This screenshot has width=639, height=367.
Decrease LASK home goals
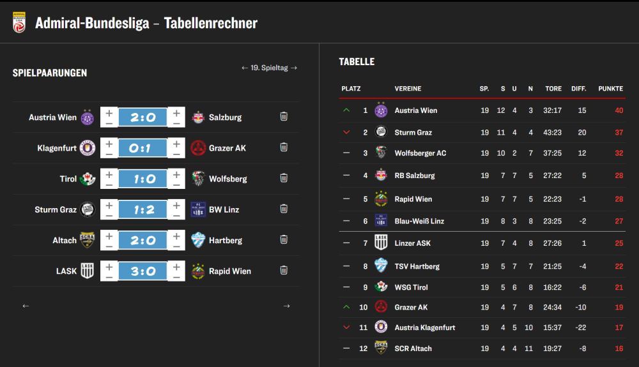coord(109,276)
